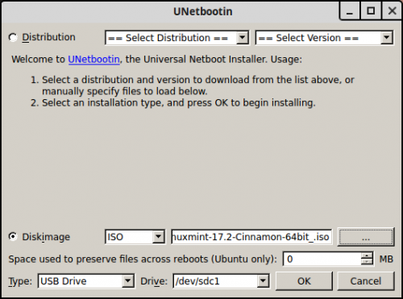Open the Select Version dropdown
Viewport: 403px width, 299px height.
[x=324, y=38]
